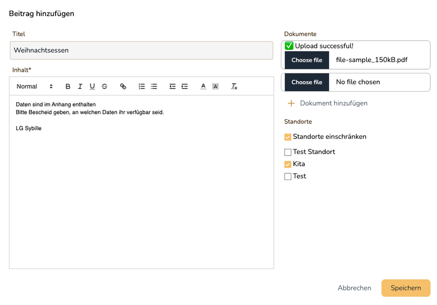Viewport: 437px width, 305px height.
Task: Click the Titel field containing Weihnachtsessen
Action: 141,50
